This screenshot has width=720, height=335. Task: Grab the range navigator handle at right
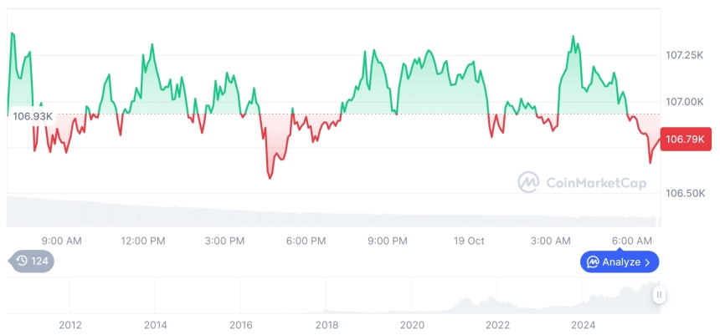[659, 295]
